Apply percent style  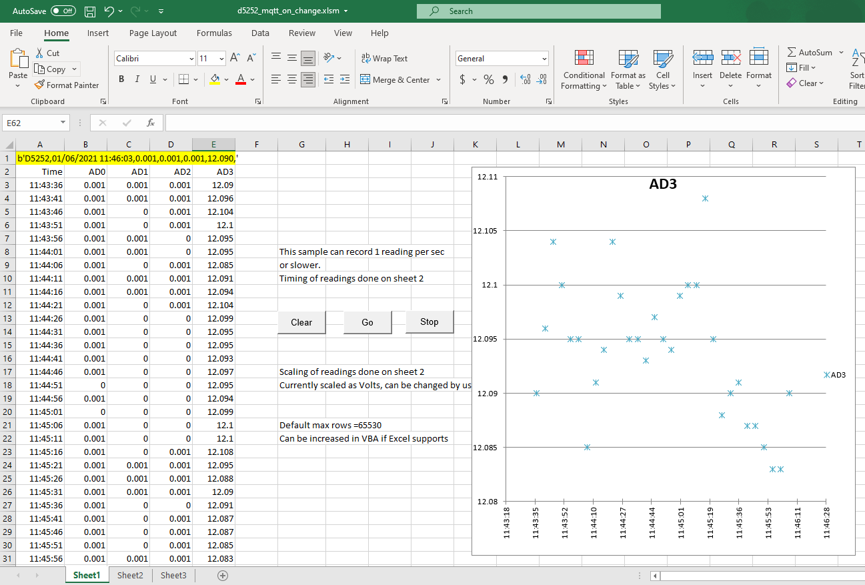[489, 79]
